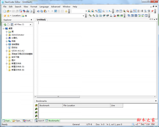The height and width of the screenshot is (127, 159).
Task: Open the Favorites star dropdown arrow
Action: [11, 16]
